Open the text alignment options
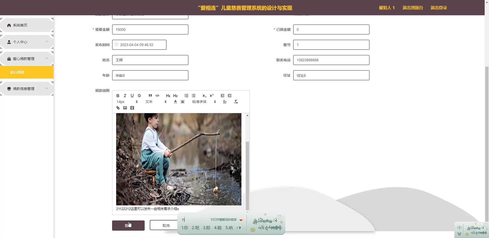The image size is (489, 238). point(225,102)
